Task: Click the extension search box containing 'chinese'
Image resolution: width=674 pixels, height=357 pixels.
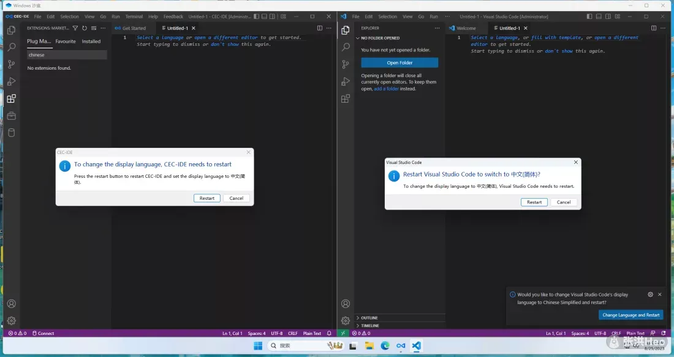Action: point(67,55)
